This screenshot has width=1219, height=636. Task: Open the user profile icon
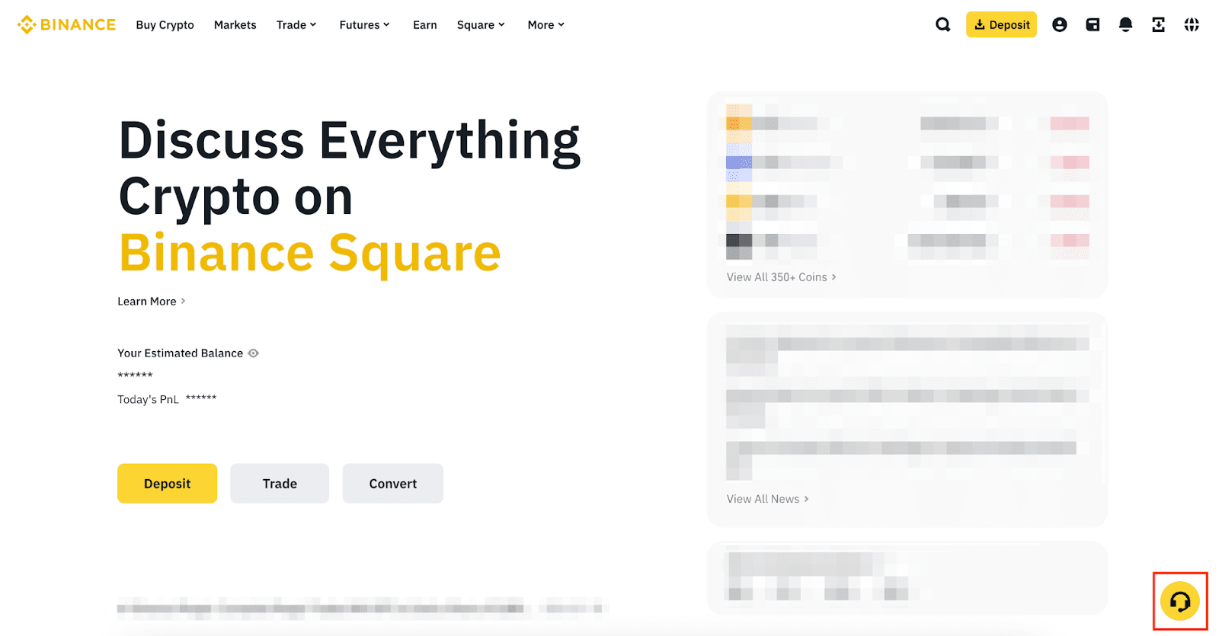point(1059,24)
